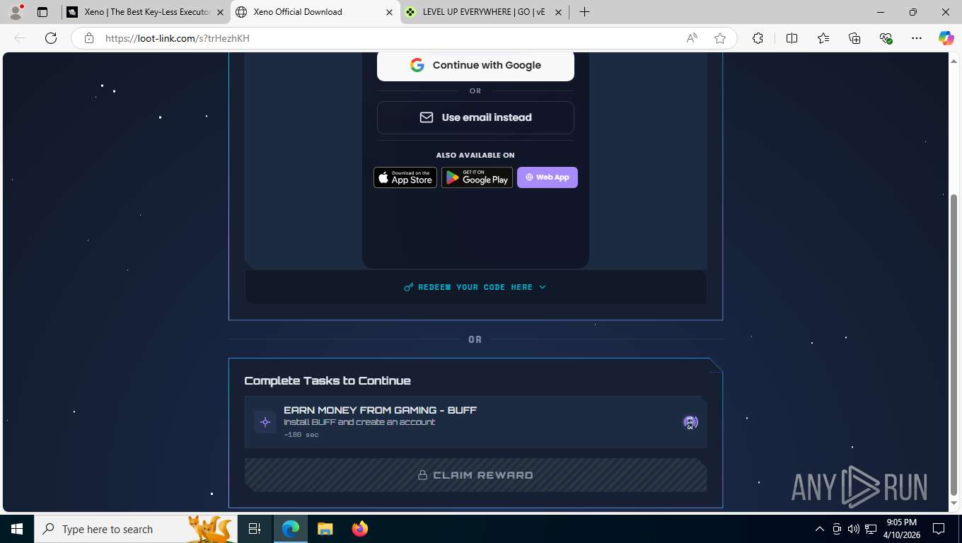
Task: Click the BUFF task crosshair icon
Action: [265, 422]
